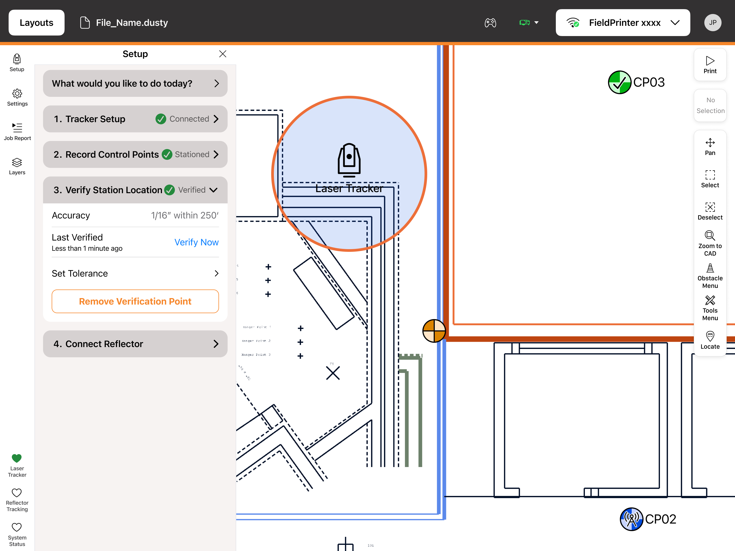This screenshot has width=735, height=551.
Task: Open the FieldPrinter xxxx device dropdown
Action: (x=623, y=23)
